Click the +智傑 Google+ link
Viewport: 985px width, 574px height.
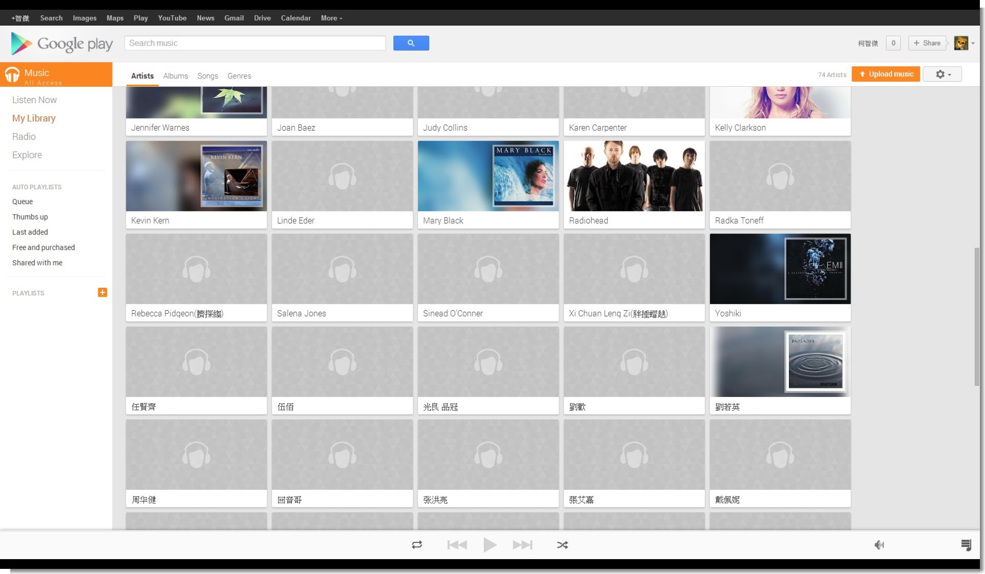click(x=20, y=18)
